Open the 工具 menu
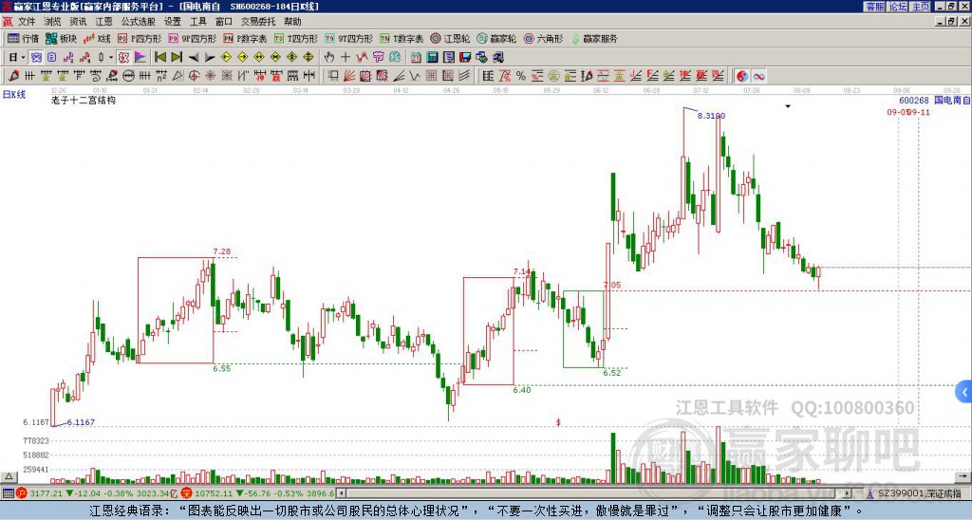Screen dimensions: 972x520 198,22
